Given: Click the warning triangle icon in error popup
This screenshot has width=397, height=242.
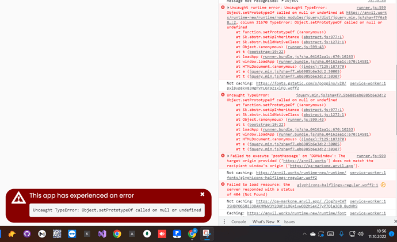Looking at the screenshot, I should (18, 198).
